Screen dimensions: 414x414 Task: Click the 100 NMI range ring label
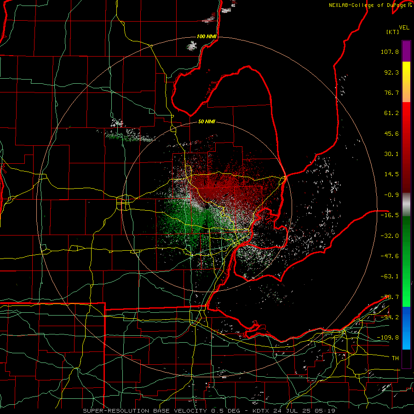pyautogui.click(x=207, y=36)
